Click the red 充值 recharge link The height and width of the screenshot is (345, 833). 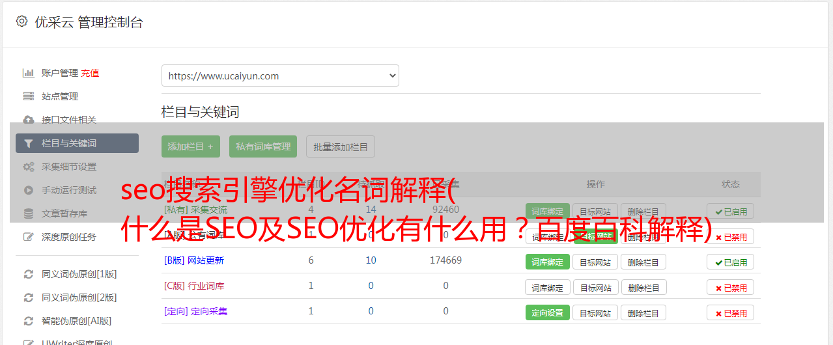91,73
